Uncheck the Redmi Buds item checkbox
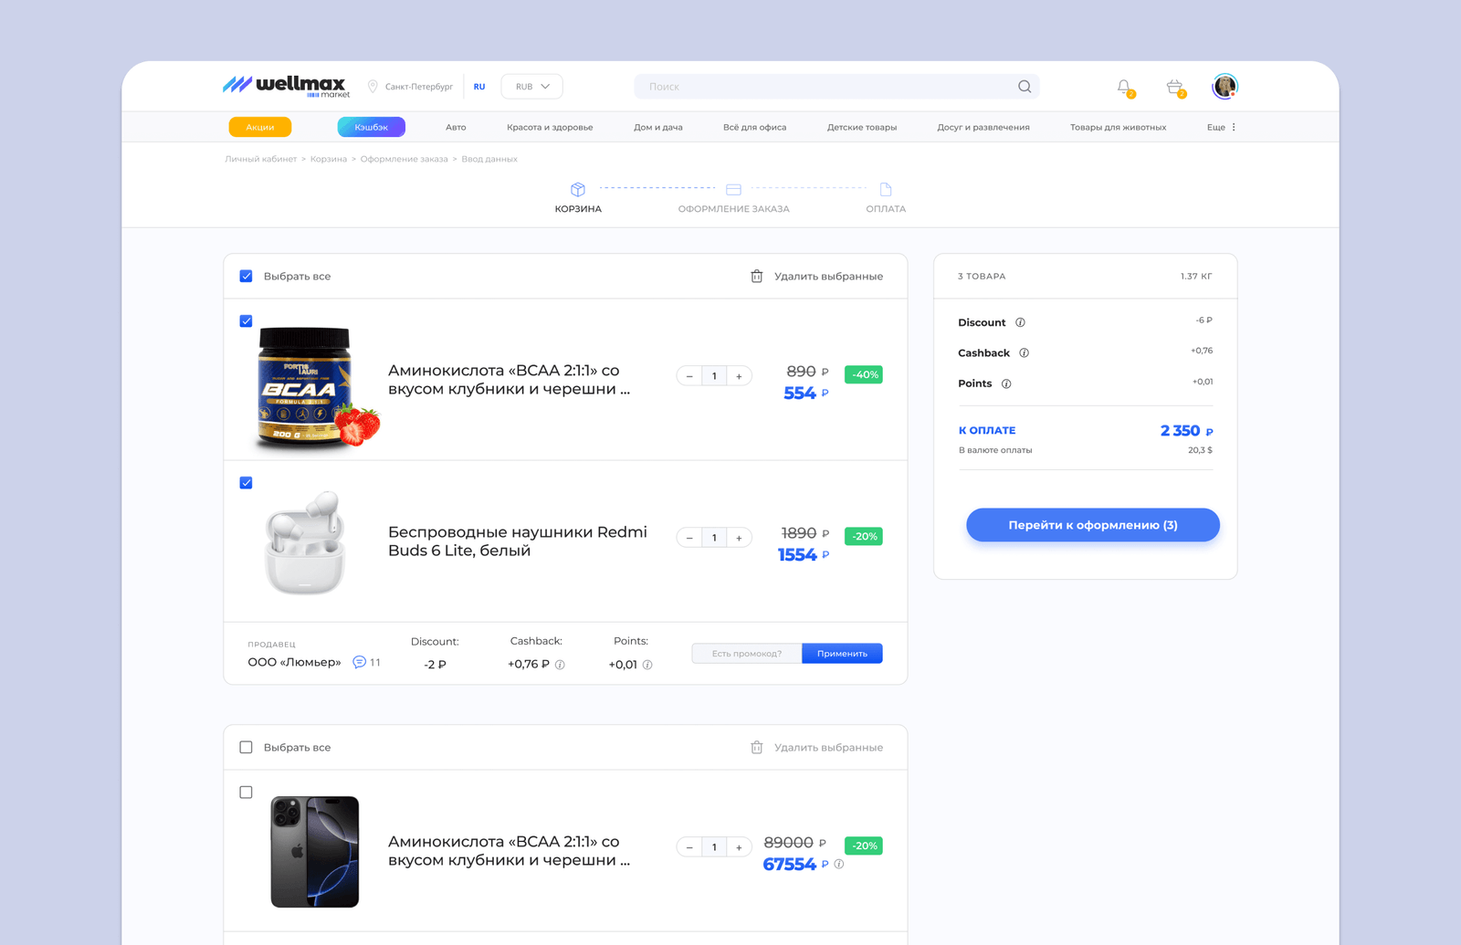This screenshot has width=1461, height=945. 246,483
